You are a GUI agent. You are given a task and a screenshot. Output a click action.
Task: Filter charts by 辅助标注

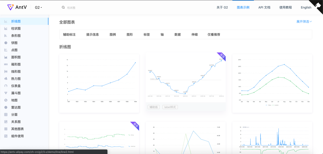click(69, 35)
